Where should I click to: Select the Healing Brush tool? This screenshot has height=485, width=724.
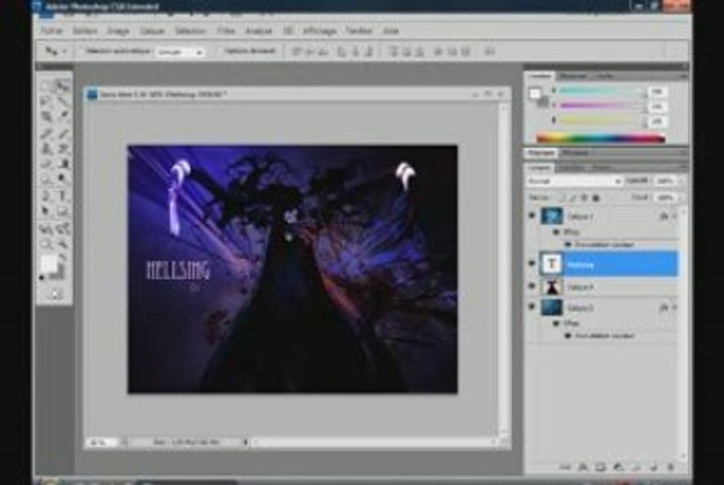point(46,134)
